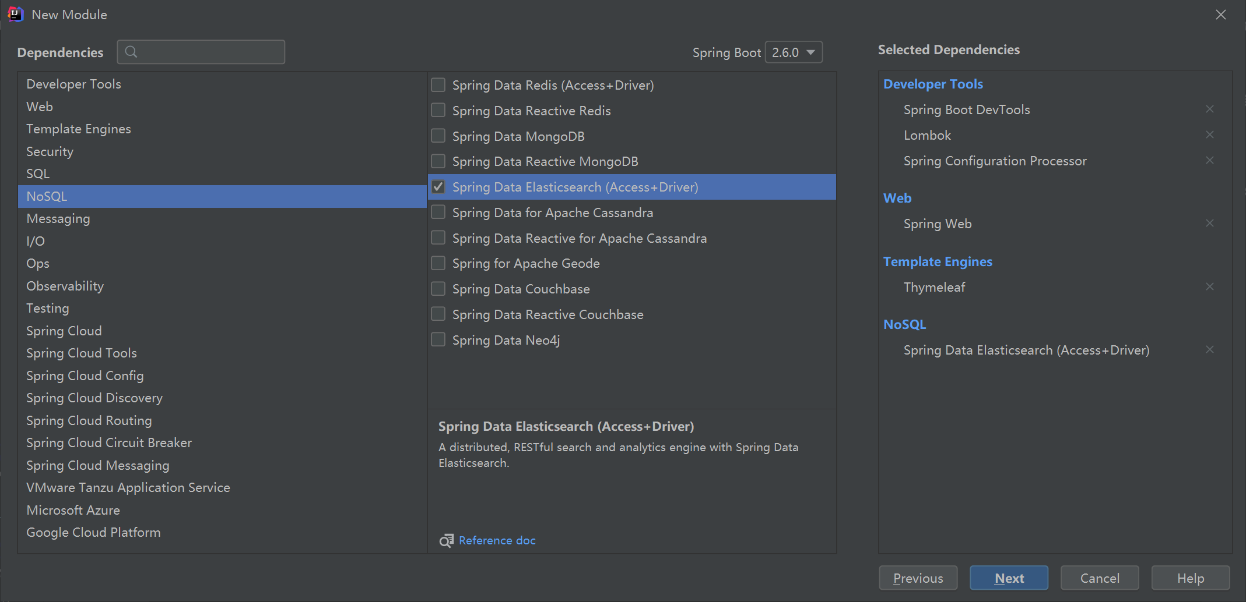Check Spring Data Redis (Access+Driver)
Image resolution: width=1246 pixels, height=602 pixels.
438,85
